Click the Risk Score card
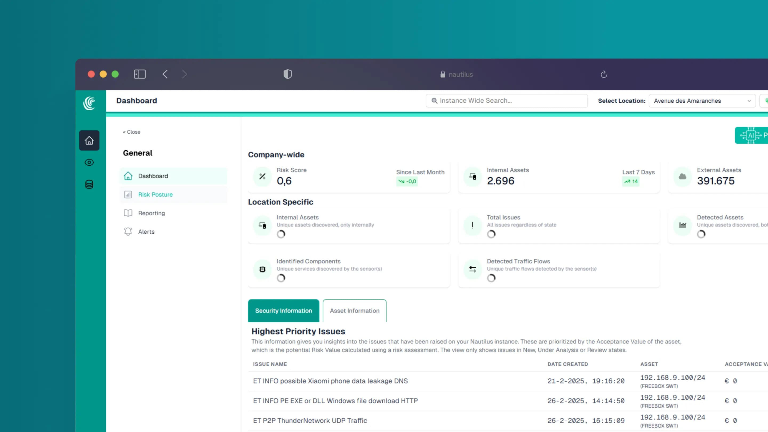Viewport: 768px width, 432px height. [349, 177]
